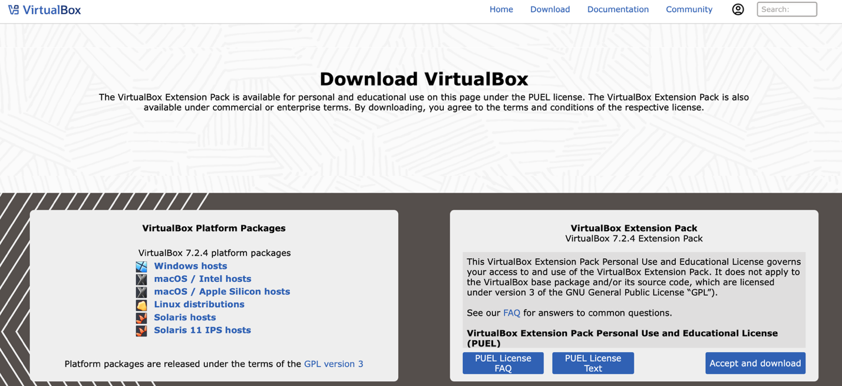Open the user account profile icon
The height and width of the screenshot is (386, 842).
[738, 9]
